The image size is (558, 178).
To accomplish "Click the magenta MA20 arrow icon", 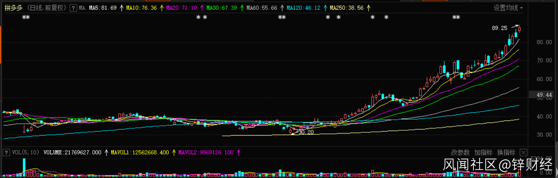I will pyautogui.click(x=202, y=8).
